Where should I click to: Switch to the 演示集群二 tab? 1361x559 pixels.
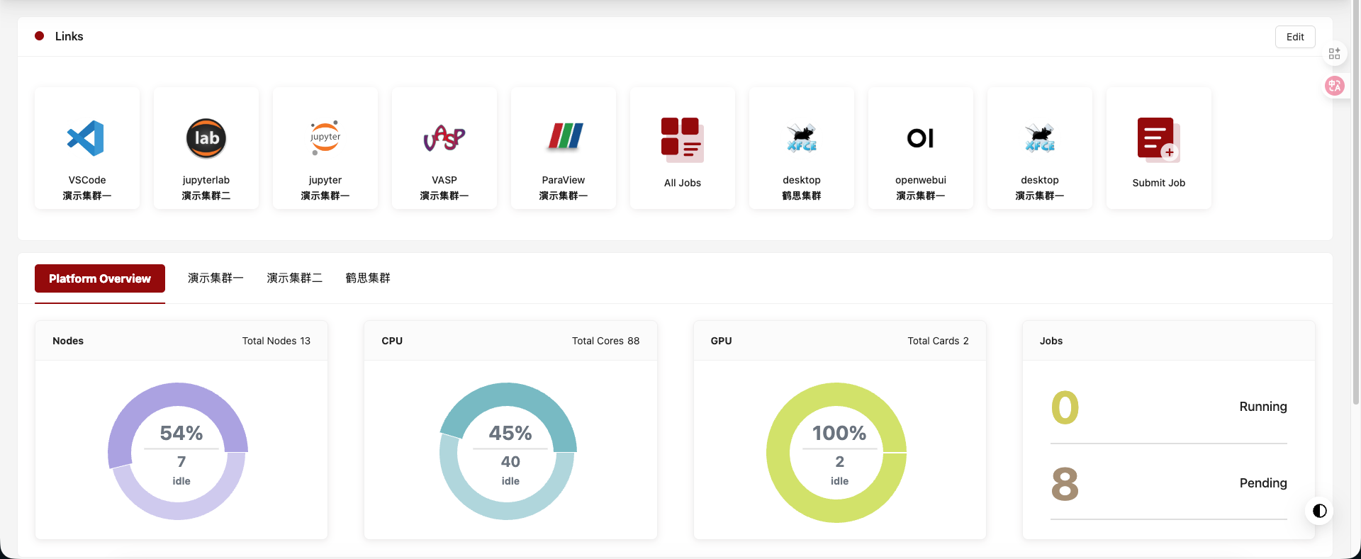click(x=294, y=278)
